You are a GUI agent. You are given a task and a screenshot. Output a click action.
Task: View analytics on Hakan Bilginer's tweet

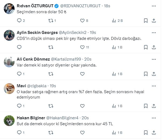pos(114,132)
